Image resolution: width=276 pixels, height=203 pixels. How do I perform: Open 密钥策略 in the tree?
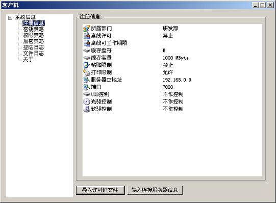34,29
